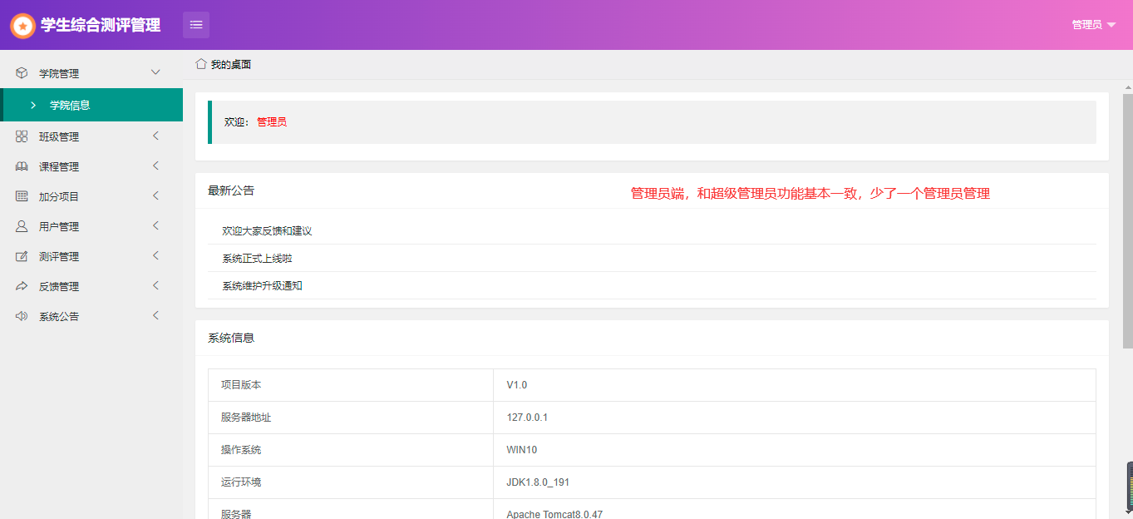Toggle sidebar with the hamburger menu button
Screen dimensions: 1133x519
(x=196, y=25)
